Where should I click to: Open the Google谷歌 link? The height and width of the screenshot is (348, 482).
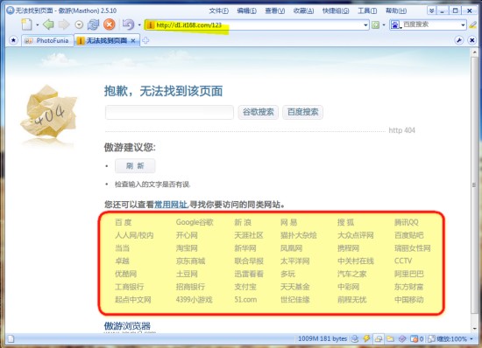(195, 222)
